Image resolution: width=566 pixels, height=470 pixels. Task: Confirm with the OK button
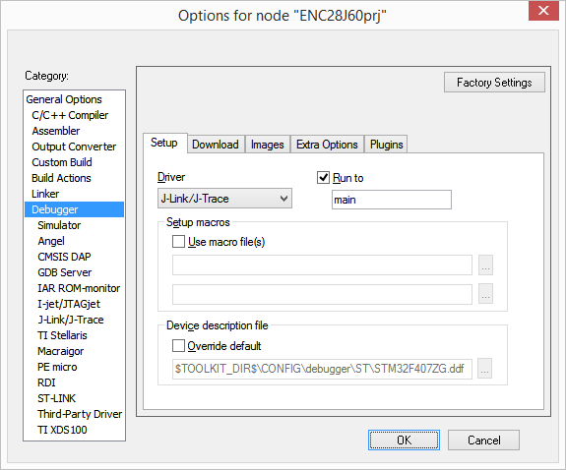[x=404, y=441]
